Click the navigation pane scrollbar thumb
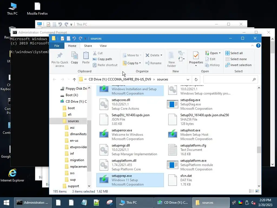The width and height of the screenshot is (277, 208). click(89, 146)
